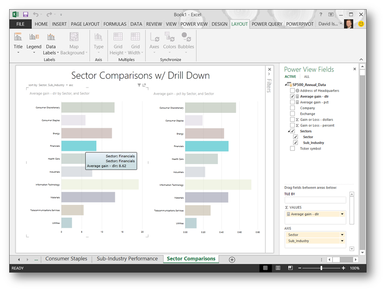Switch to the HOME ribbon tab

[x=41, y=24]
